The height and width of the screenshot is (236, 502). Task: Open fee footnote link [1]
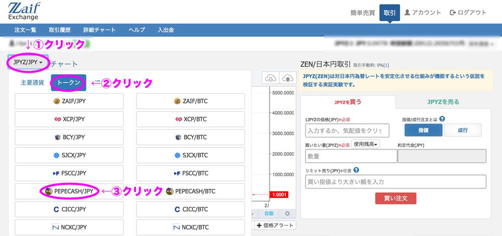click(386, 65)
